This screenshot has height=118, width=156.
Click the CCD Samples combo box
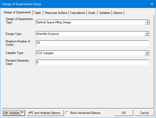pos(92,53)
